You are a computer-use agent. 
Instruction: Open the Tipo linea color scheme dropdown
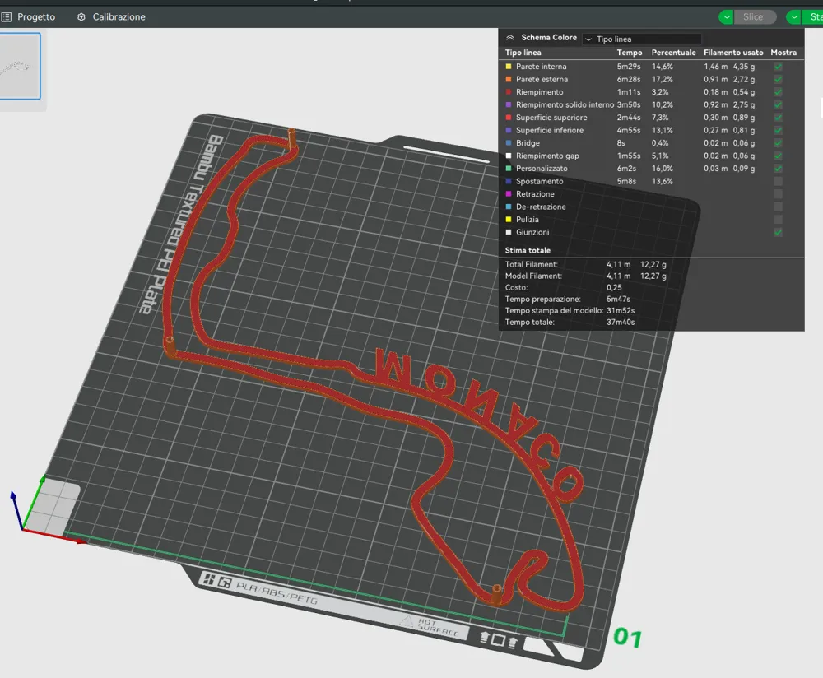tap(641, 39)
